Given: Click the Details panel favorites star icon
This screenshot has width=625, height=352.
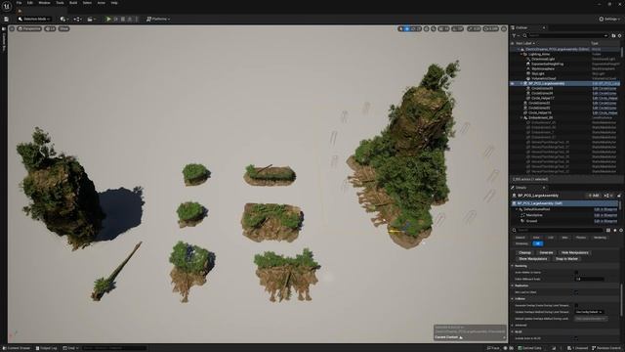Looking at the screenshot, I should click(614, 231).
